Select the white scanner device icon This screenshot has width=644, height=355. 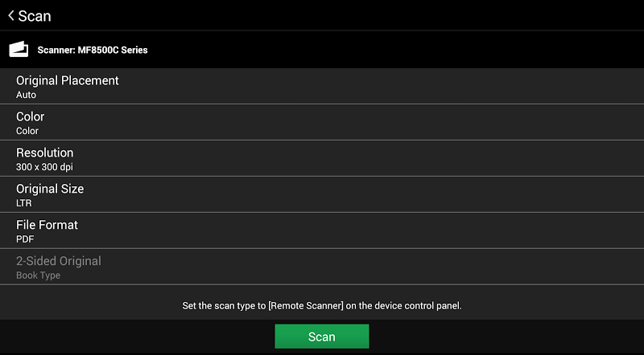[19, 49]
